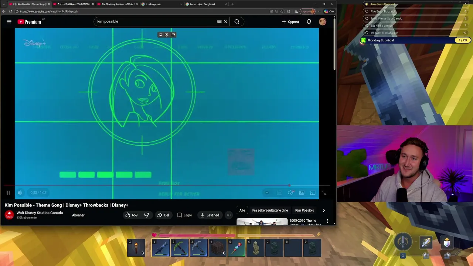This screenshot has width=473, height=266.
Task: Click the game shield ability icon
Action: 447,243
